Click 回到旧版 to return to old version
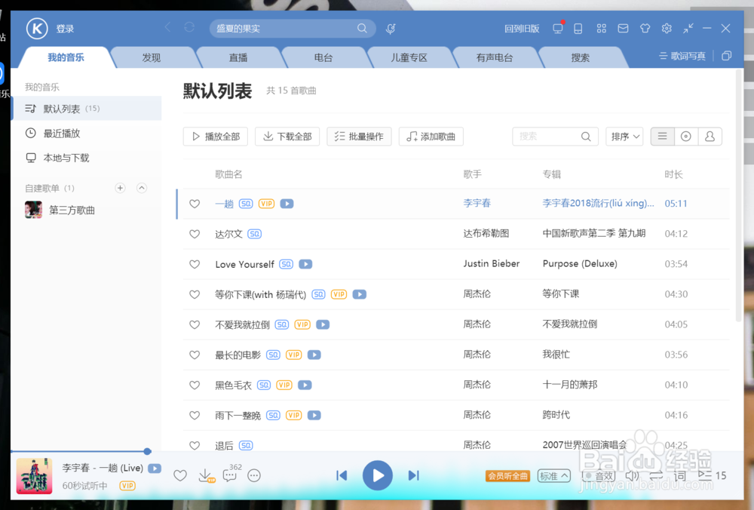754x510 pixels. tap(522, 29)
